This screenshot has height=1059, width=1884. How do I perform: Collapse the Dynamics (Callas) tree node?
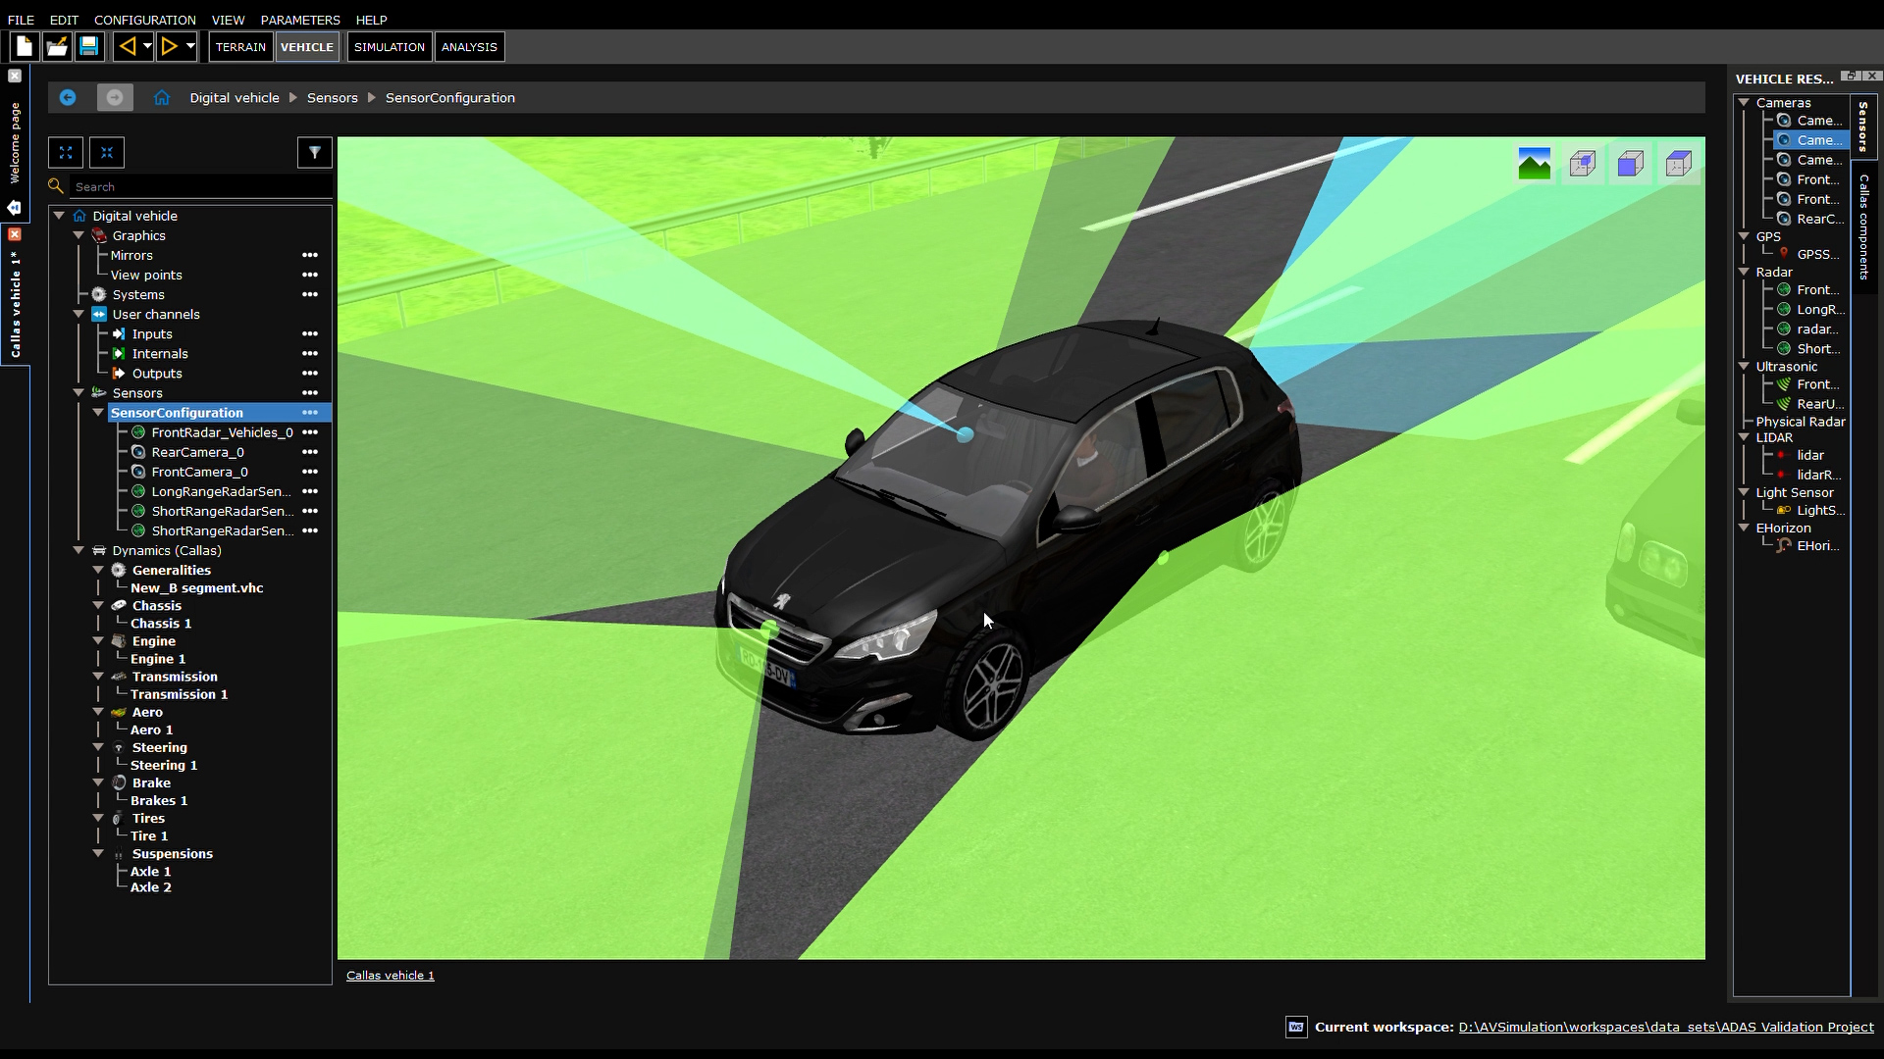point(78,550)
